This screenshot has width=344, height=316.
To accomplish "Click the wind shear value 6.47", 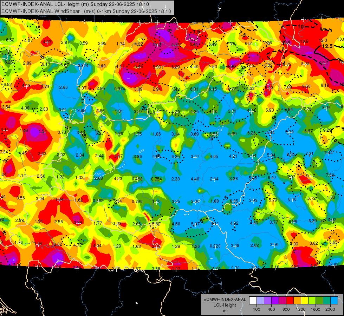I will [272, 178].
